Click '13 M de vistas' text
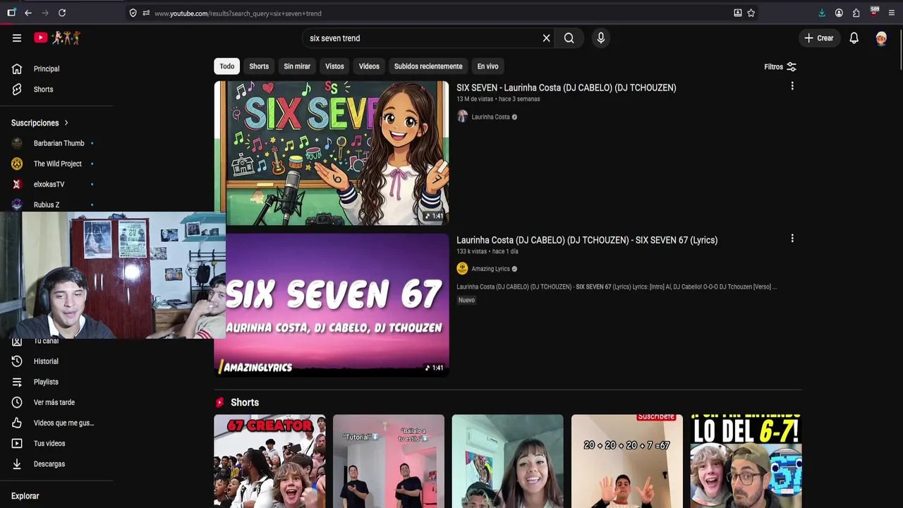 (x=475, y=99)
